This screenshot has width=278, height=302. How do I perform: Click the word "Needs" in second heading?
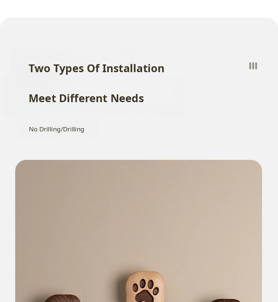click(x=128, y=98)
